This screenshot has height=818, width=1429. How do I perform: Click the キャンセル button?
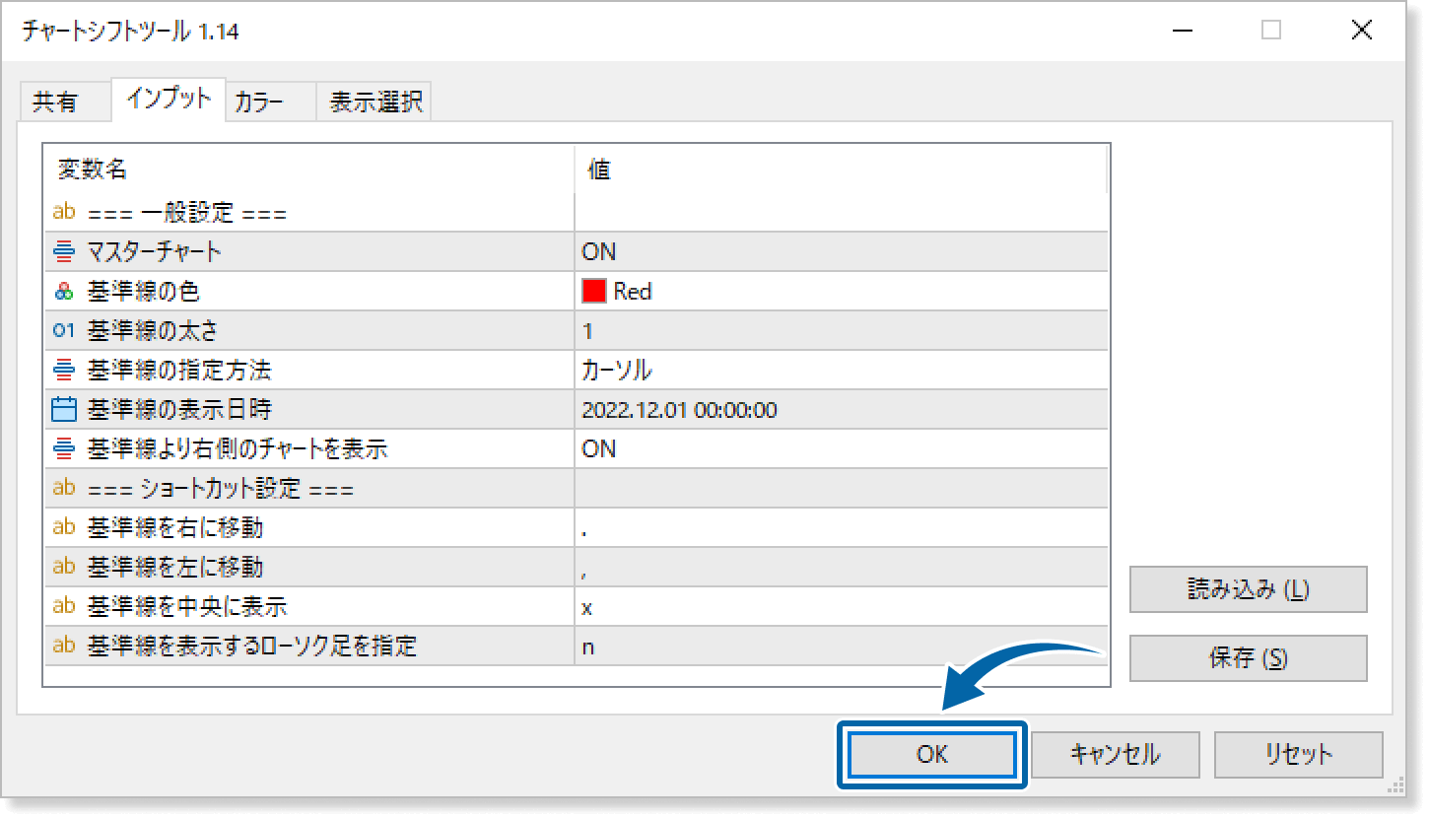click(1116, 754)
